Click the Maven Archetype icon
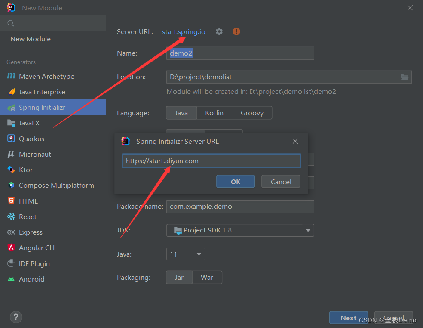This screenshot has height=328, width=423. 11,76
